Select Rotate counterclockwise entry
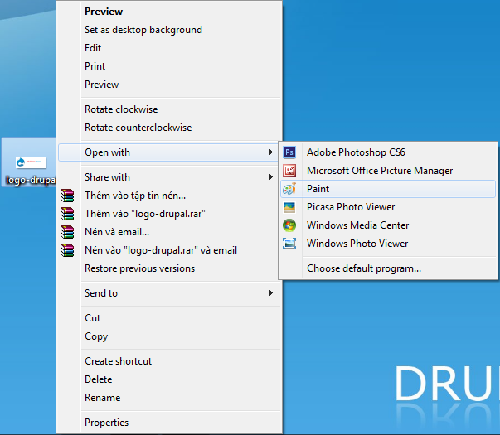Screen dimensions: 500x435 click(138, 128)
